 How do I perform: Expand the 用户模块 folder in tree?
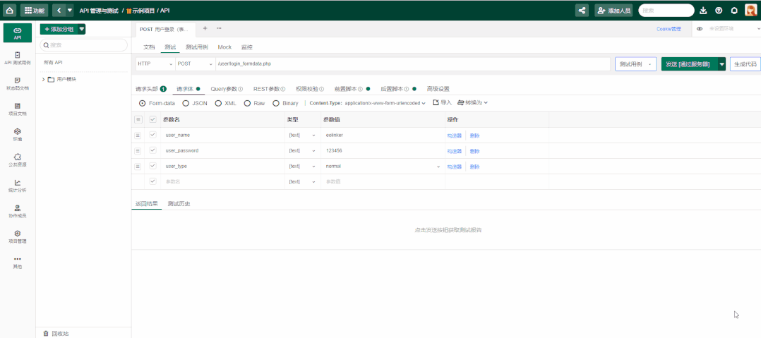[x=43, y=79]
